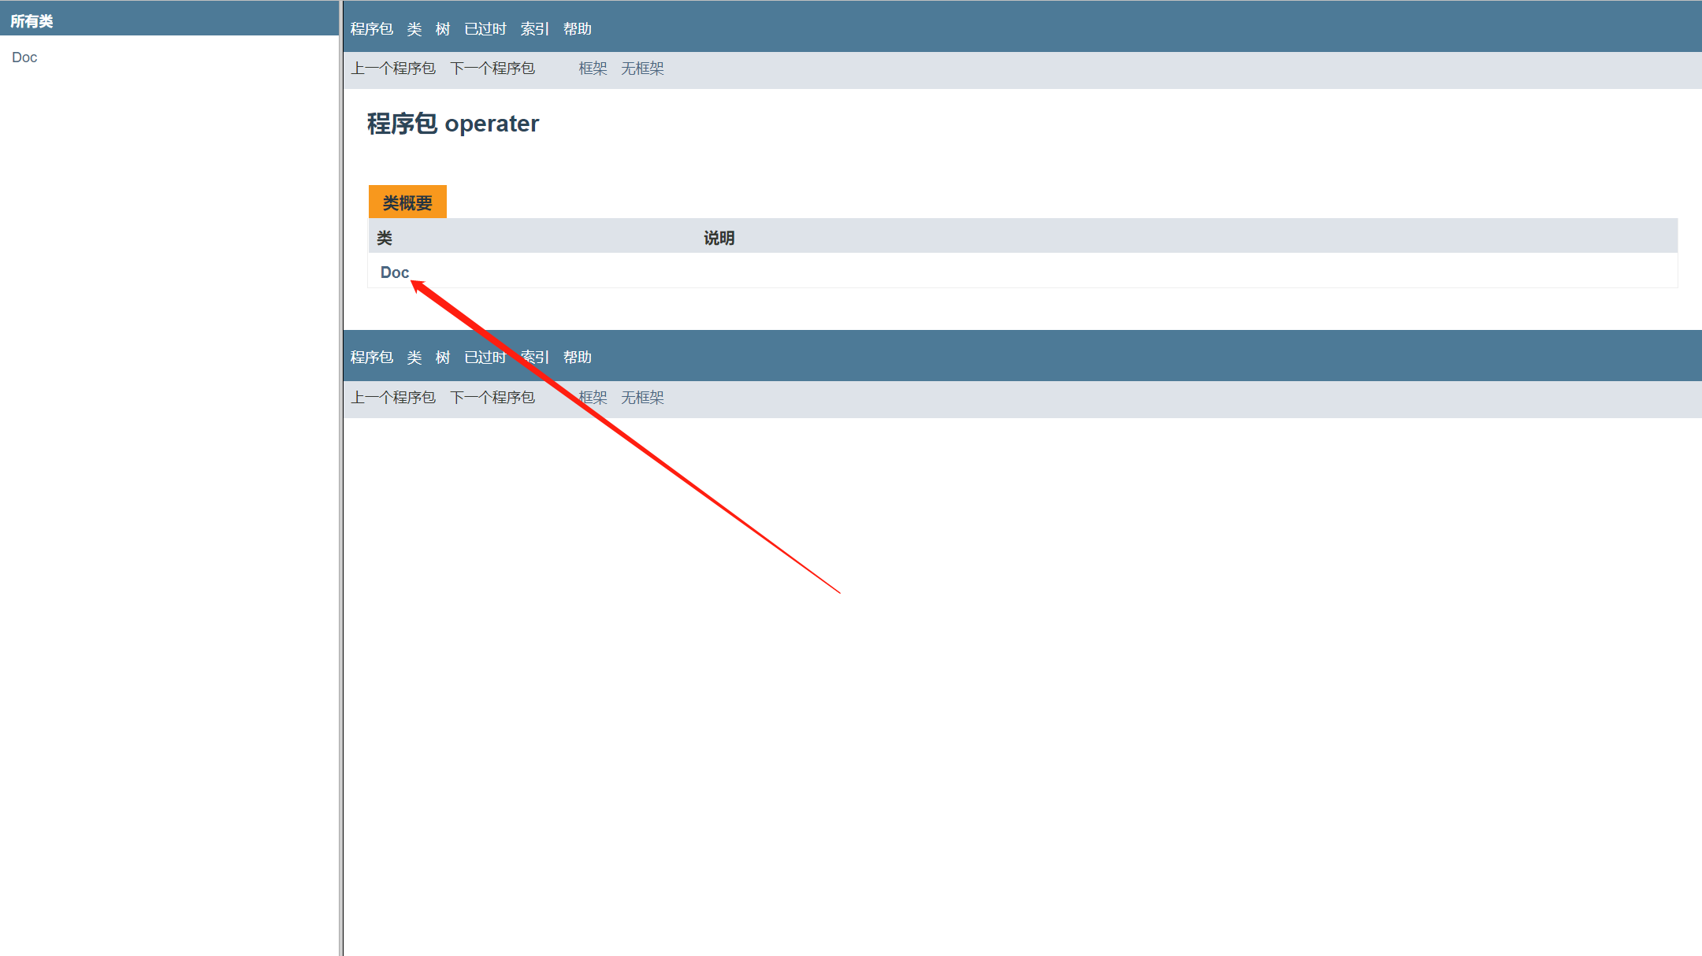
Task: Open 树 in the bottom navigation bar
Action: 443,358
